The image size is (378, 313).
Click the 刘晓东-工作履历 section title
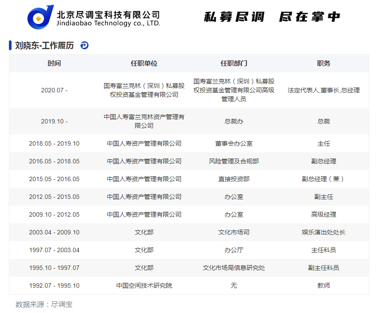coord(44,45)
